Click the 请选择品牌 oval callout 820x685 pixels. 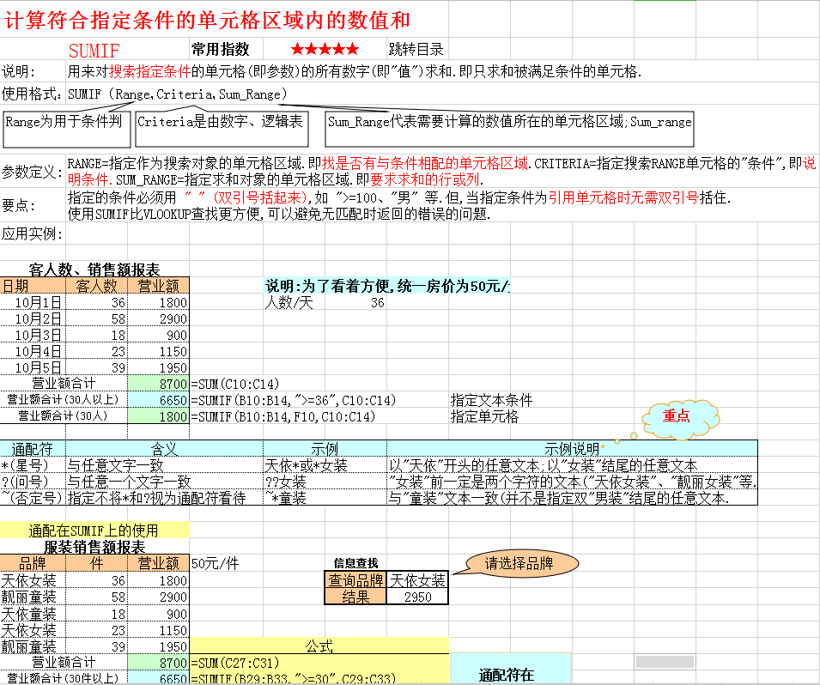click(522, 563)
